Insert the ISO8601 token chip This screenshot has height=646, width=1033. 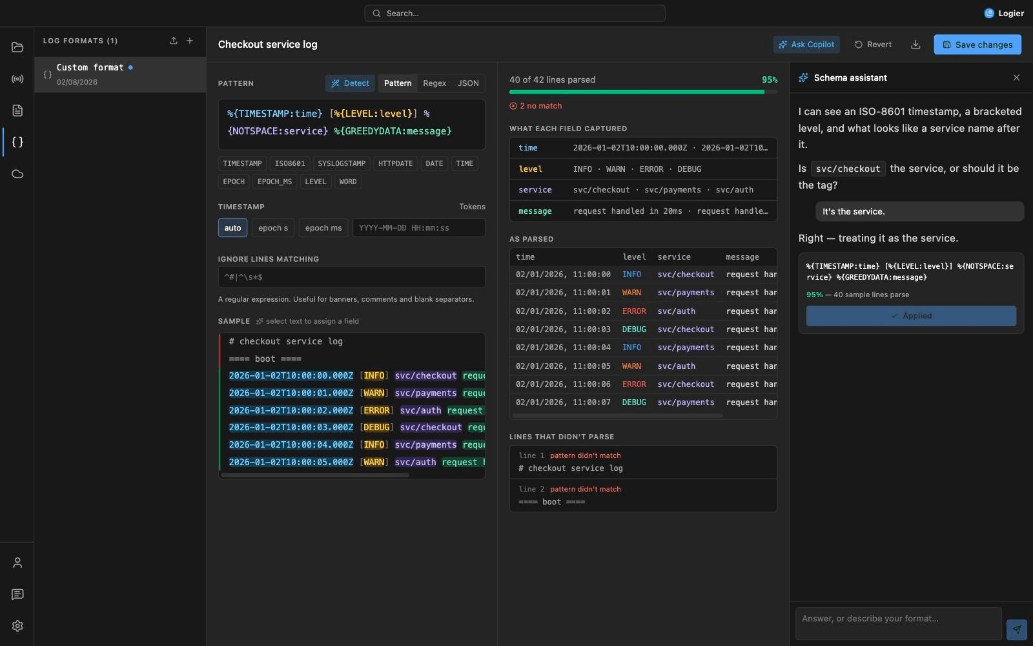coord(290,163)
